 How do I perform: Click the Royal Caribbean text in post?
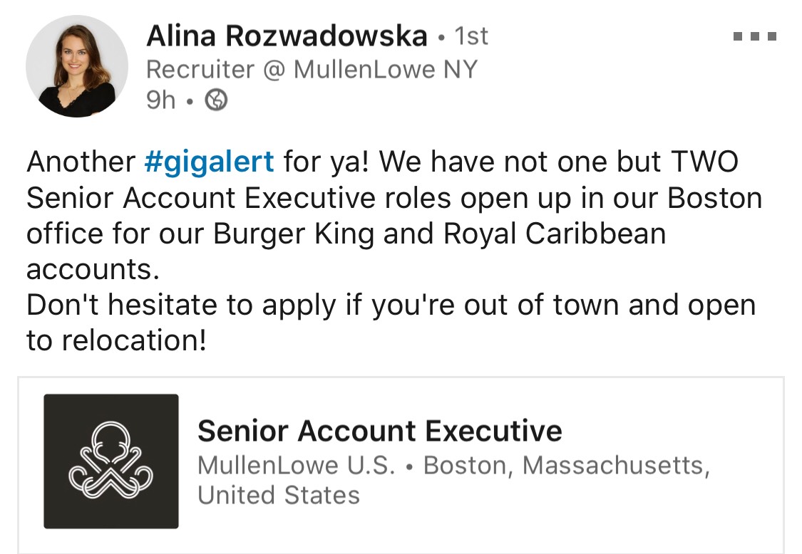[555, 234]
